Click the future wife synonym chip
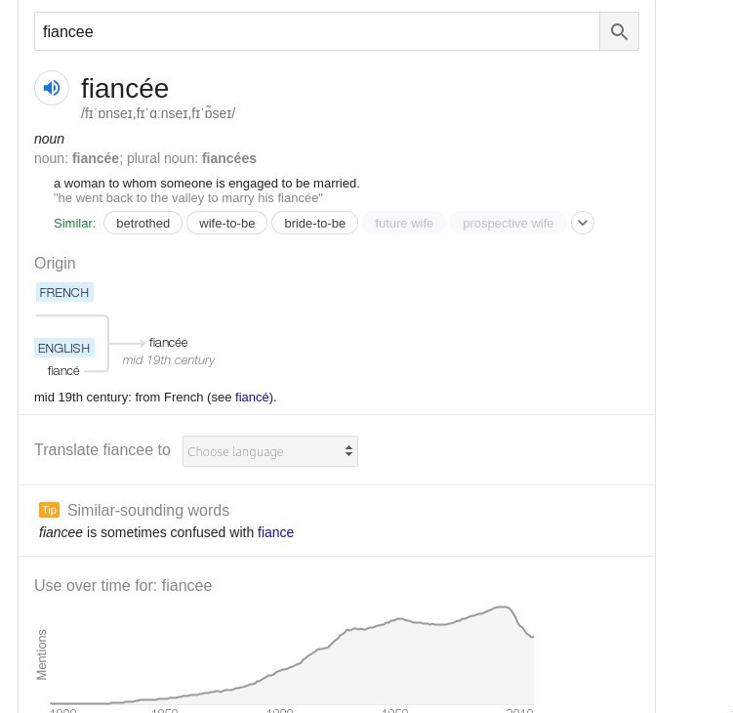733x713 pixels. point(403,223)
